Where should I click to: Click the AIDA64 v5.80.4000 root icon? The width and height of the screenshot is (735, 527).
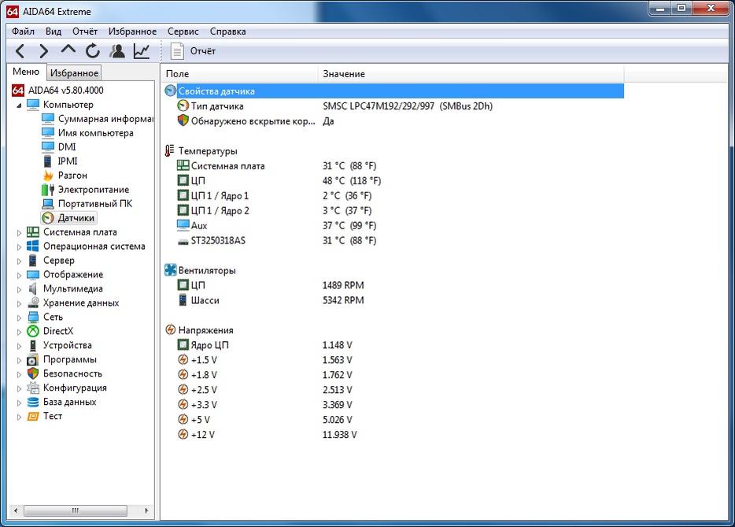click(18, 90)
